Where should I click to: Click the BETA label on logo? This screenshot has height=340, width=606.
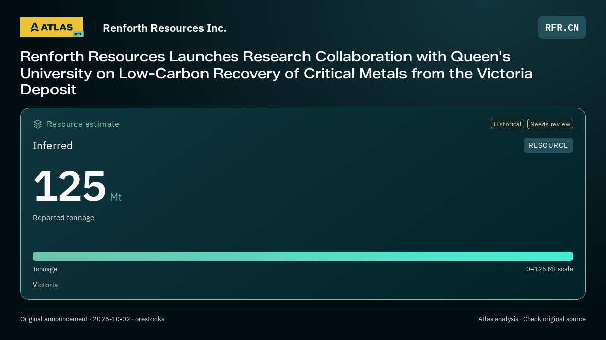[78, 34]
